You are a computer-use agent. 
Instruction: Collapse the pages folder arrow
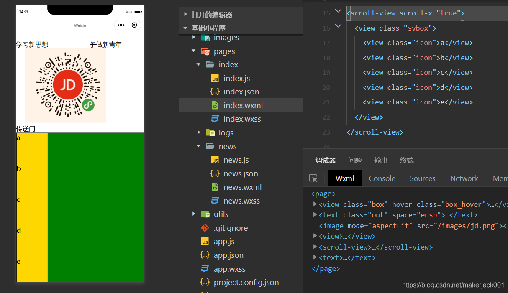point(194,51)
